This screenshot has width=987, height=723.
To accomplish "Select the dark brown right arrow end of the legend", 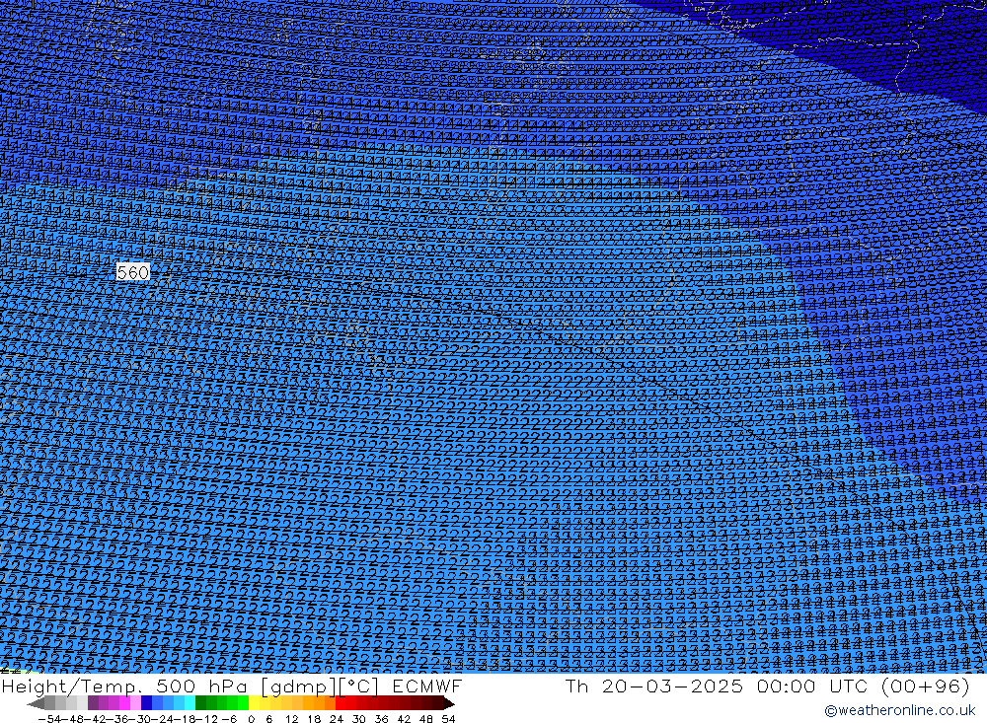I will (448, 703).
